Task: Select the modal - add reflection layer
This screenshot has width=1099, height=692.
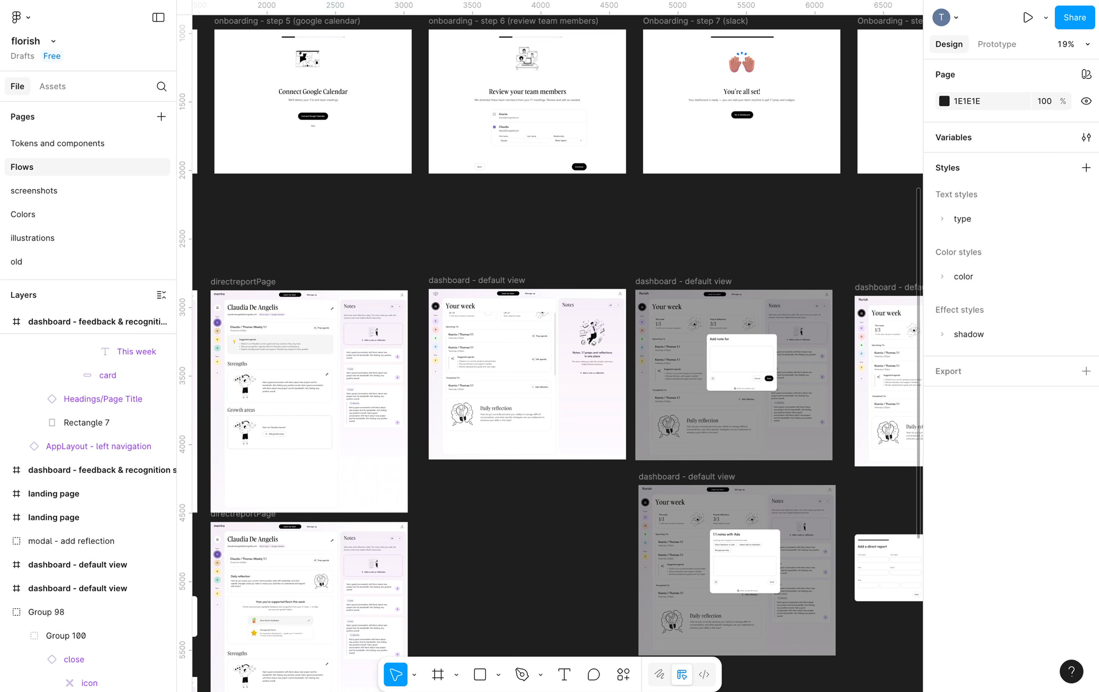Action: tap(71, 541)
